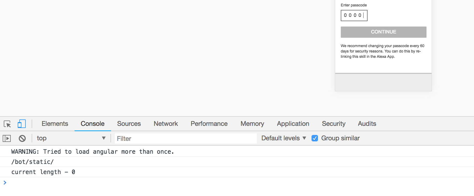Image resolution: width=474 pixels, height=196 pixels.
Task: Open the Application tab
Action: (x=293, y=124)
